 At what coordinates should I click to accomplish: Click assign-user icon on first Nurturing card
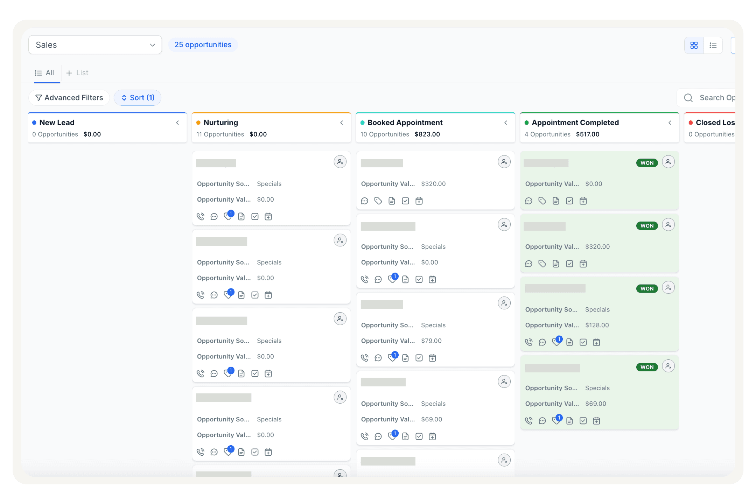click(x=340, y=162)
